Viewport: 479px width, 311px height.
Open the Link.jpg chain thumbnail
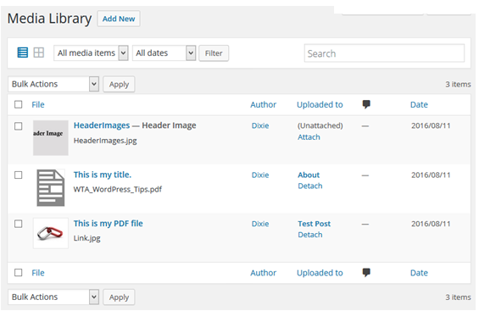click(x=51, y=233)
